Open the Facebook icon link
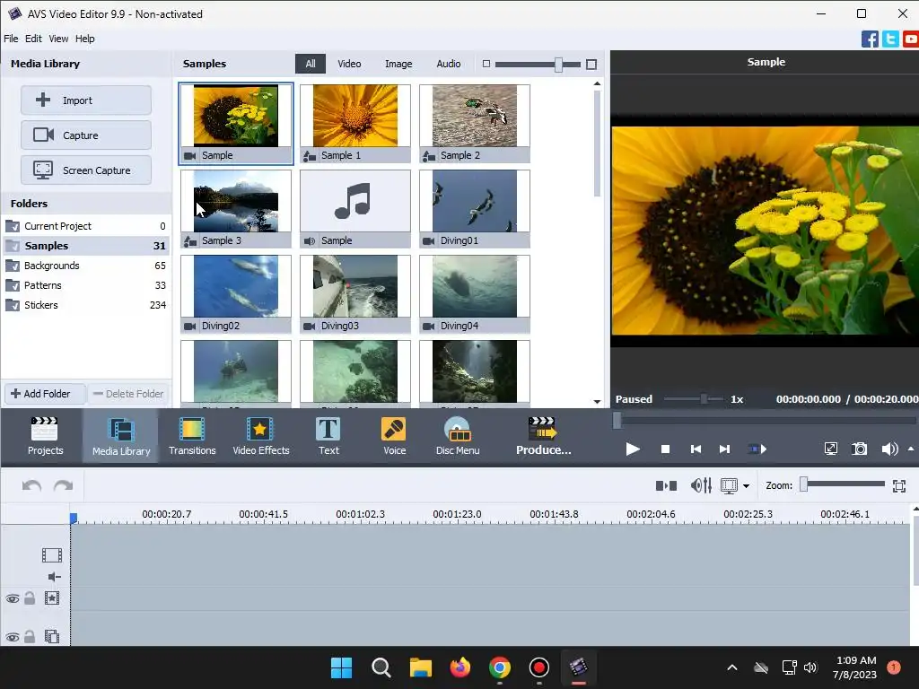This screenshot has height=689, width=919. (x=870, y=39)
